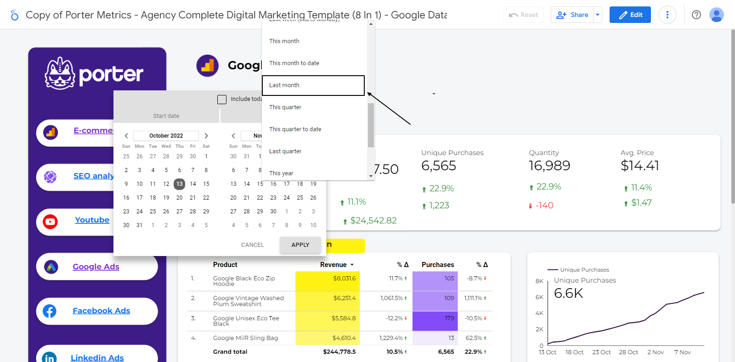735x362 pixels.
Task: Select This month date range
Action: coord(313,41)
